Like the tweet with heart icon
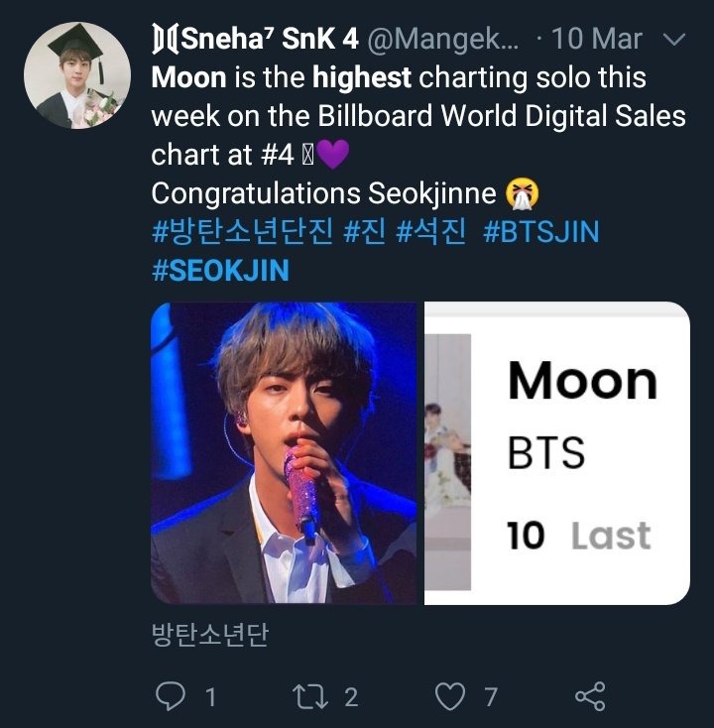 click(452, 696)
